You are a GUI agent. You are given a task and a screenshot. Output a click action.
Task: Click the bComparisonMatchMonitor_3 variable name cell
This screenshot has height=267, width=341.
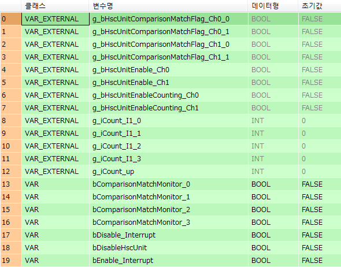[x=169, y=222]
